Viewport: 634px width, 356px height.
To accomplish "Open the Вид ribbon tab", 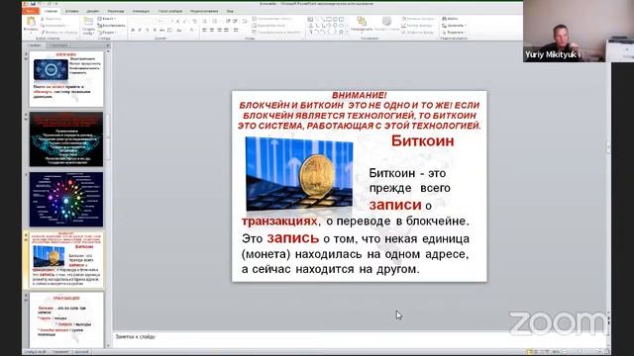I will click(230, 11).
